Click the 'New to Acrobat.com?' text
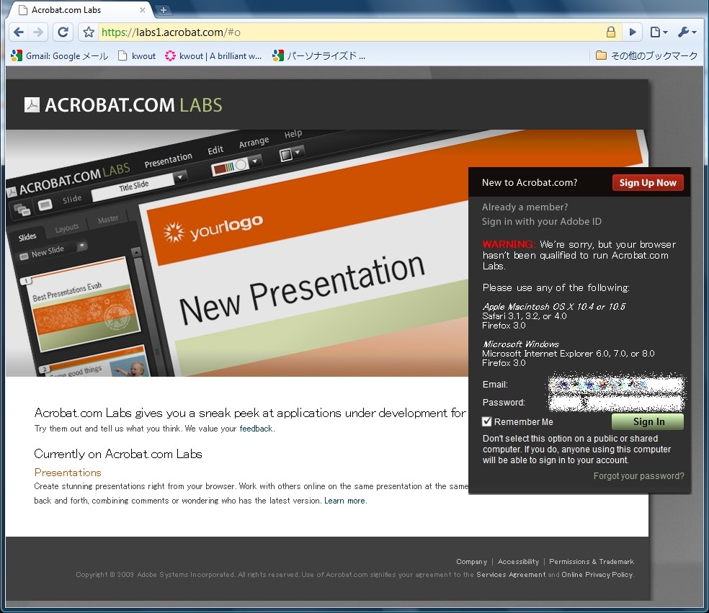Viewport: 709px width, 613px height. pyautogui.click(x=530, y=183)
